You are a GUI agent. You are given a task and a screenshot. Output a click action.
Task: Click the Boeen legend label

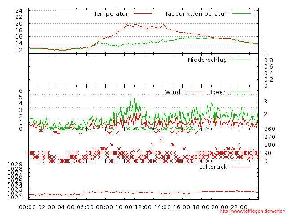point(217,92)
